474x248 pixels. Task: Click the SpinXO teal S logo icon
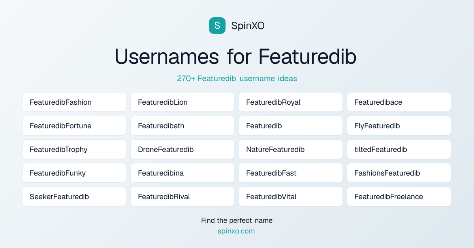(217, 26)
